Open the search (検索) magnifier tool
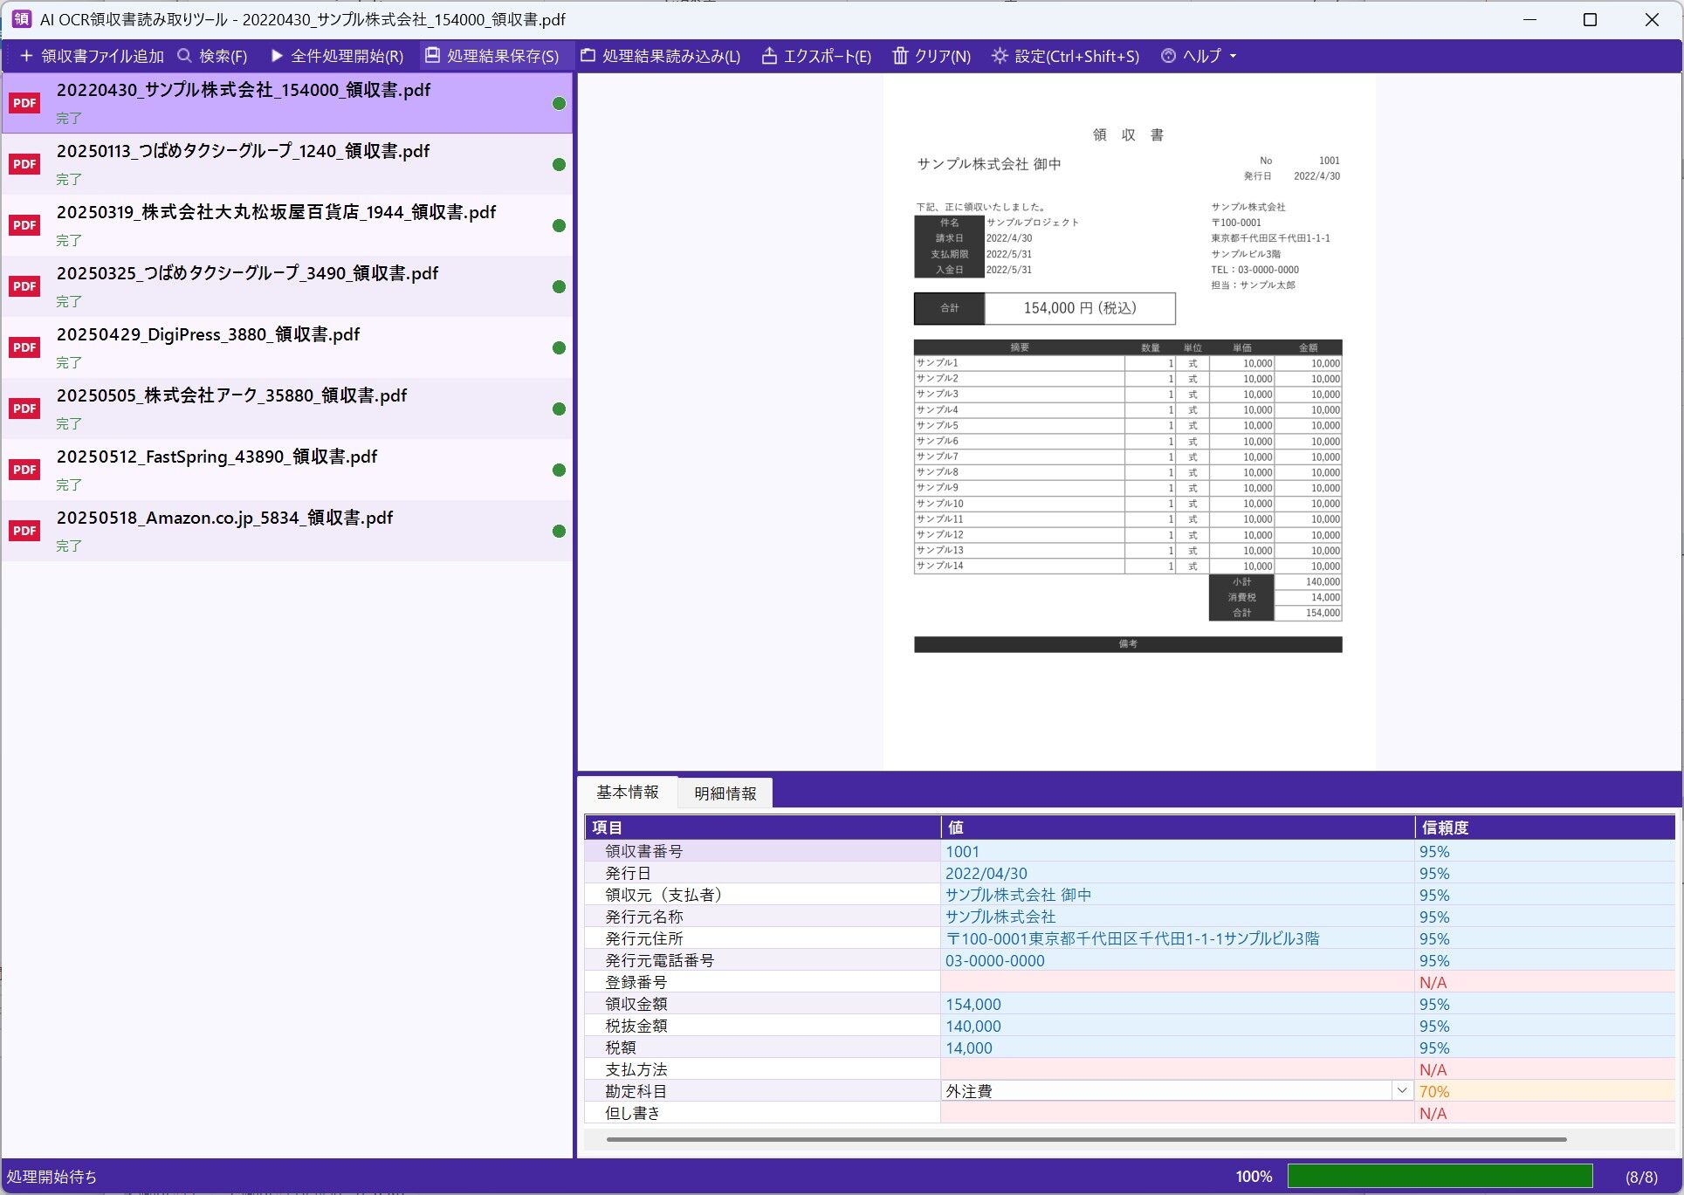This screenshot has width=1684, height=1195. click(184, 56)
